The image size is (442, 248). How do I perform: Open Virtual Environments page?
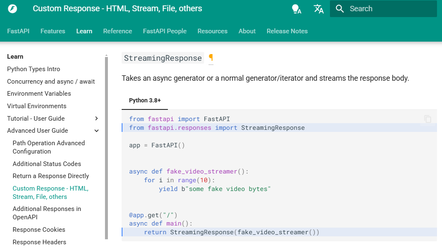click(37, 106)
